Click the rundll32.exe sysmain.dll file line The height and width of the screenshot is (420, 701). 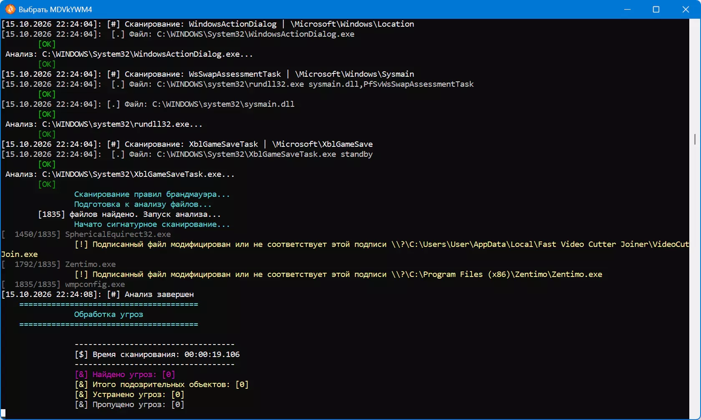[x=237, y=84]
